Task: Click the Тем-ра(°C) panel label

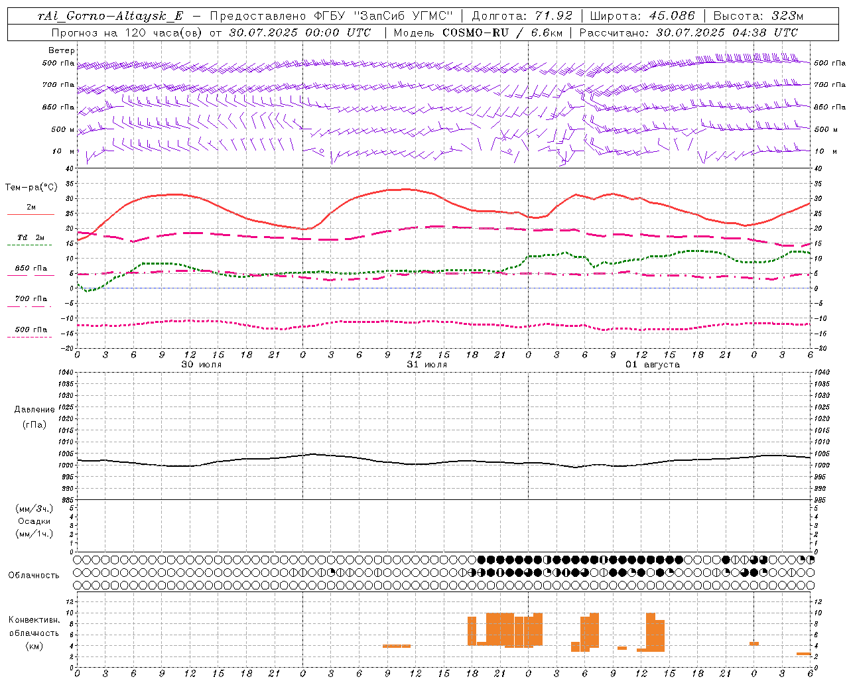Action: click(31, 188)
